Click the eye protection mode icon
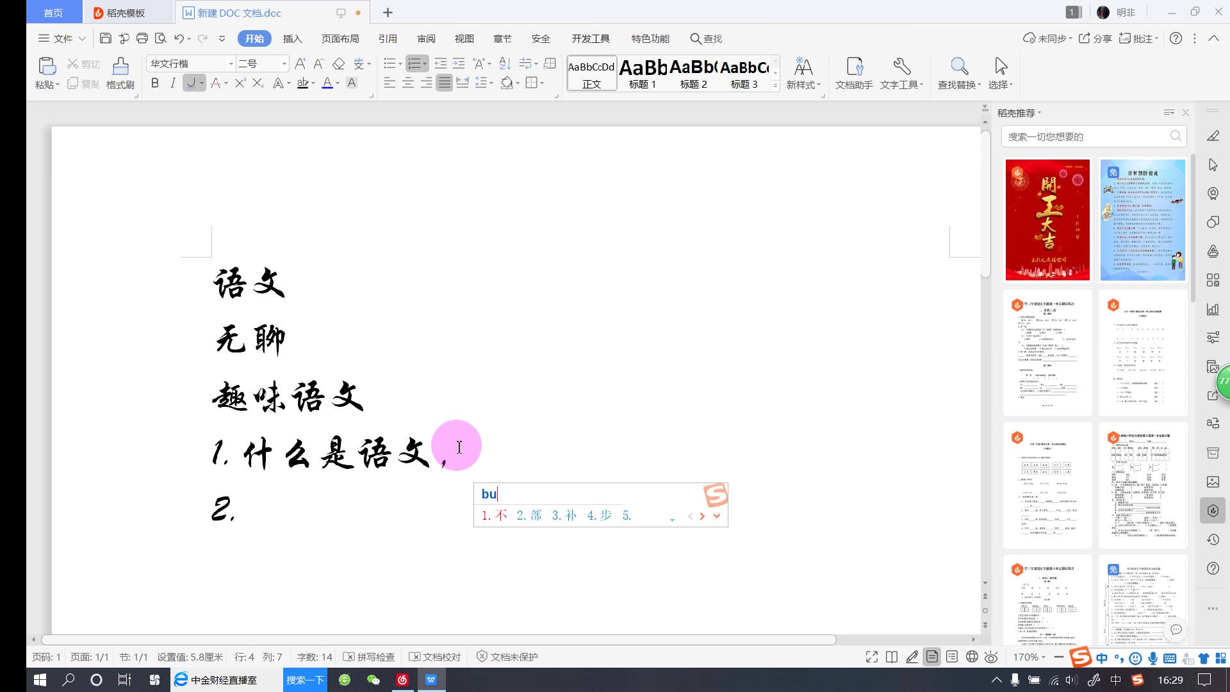The height and width of the screenshot is (692, 1230). [991, 657]
